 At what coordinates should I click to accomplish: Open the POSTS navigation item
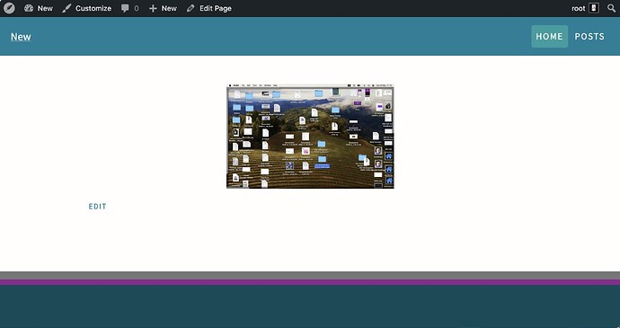coord(589,37)
